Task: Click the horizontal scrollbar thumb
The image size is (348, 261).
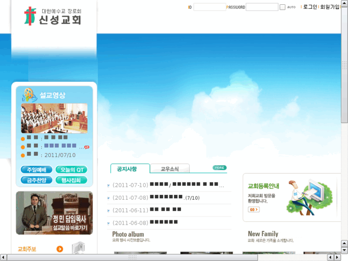Action: (x=133, y=258)
